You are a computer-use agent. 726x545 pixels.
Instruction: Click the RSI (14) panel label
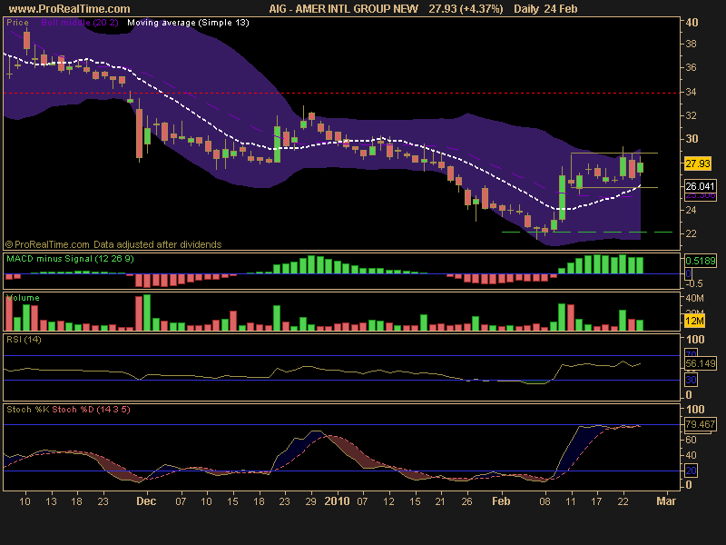point(24,339)
